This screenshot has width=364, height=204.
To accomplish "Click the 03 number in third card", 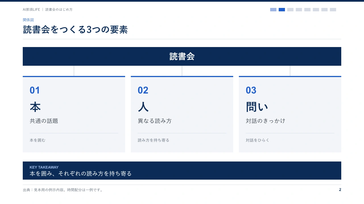I will [x=251, y=90].
